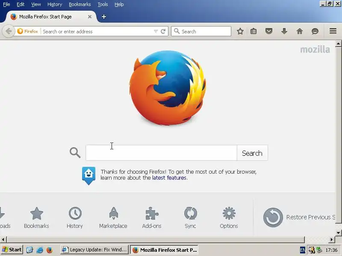Click the magnifier icon in toolbar search box
The image size is (342, 256).
177,31
